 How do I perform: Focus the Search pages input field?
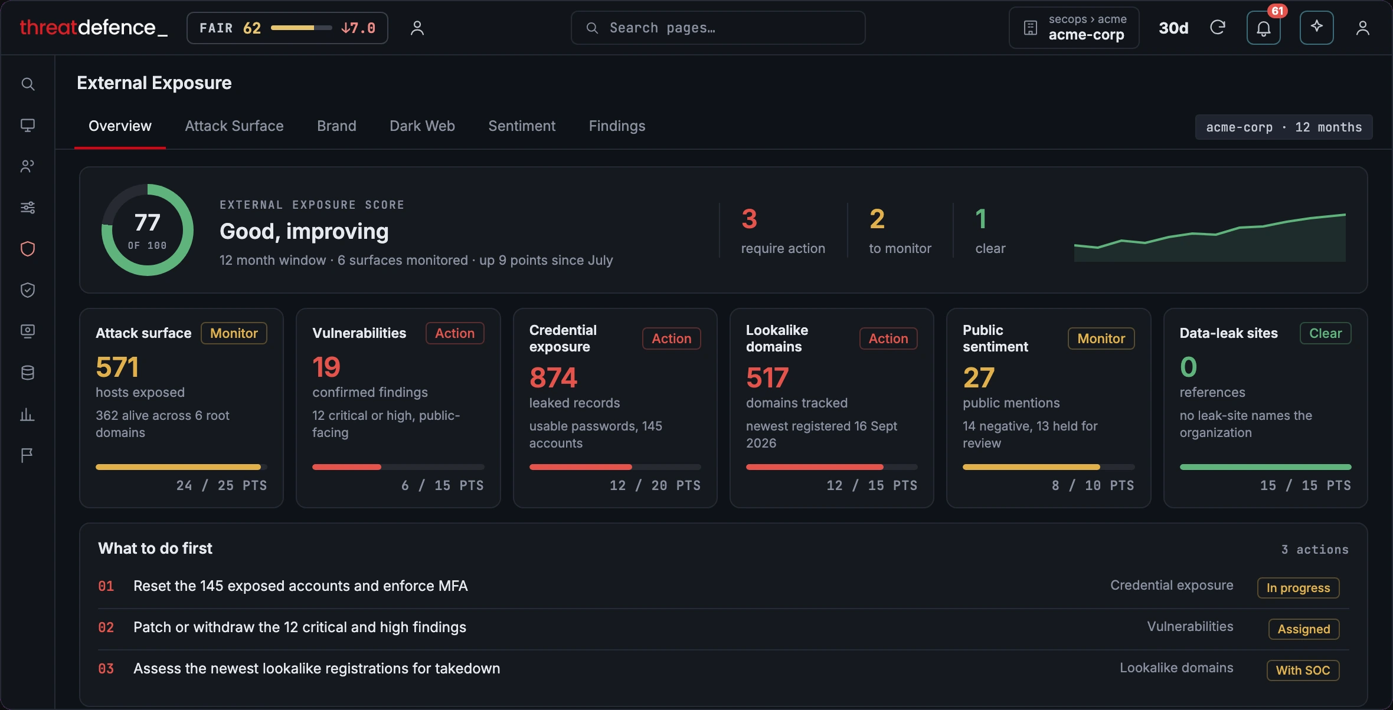(x=718, y=28)
